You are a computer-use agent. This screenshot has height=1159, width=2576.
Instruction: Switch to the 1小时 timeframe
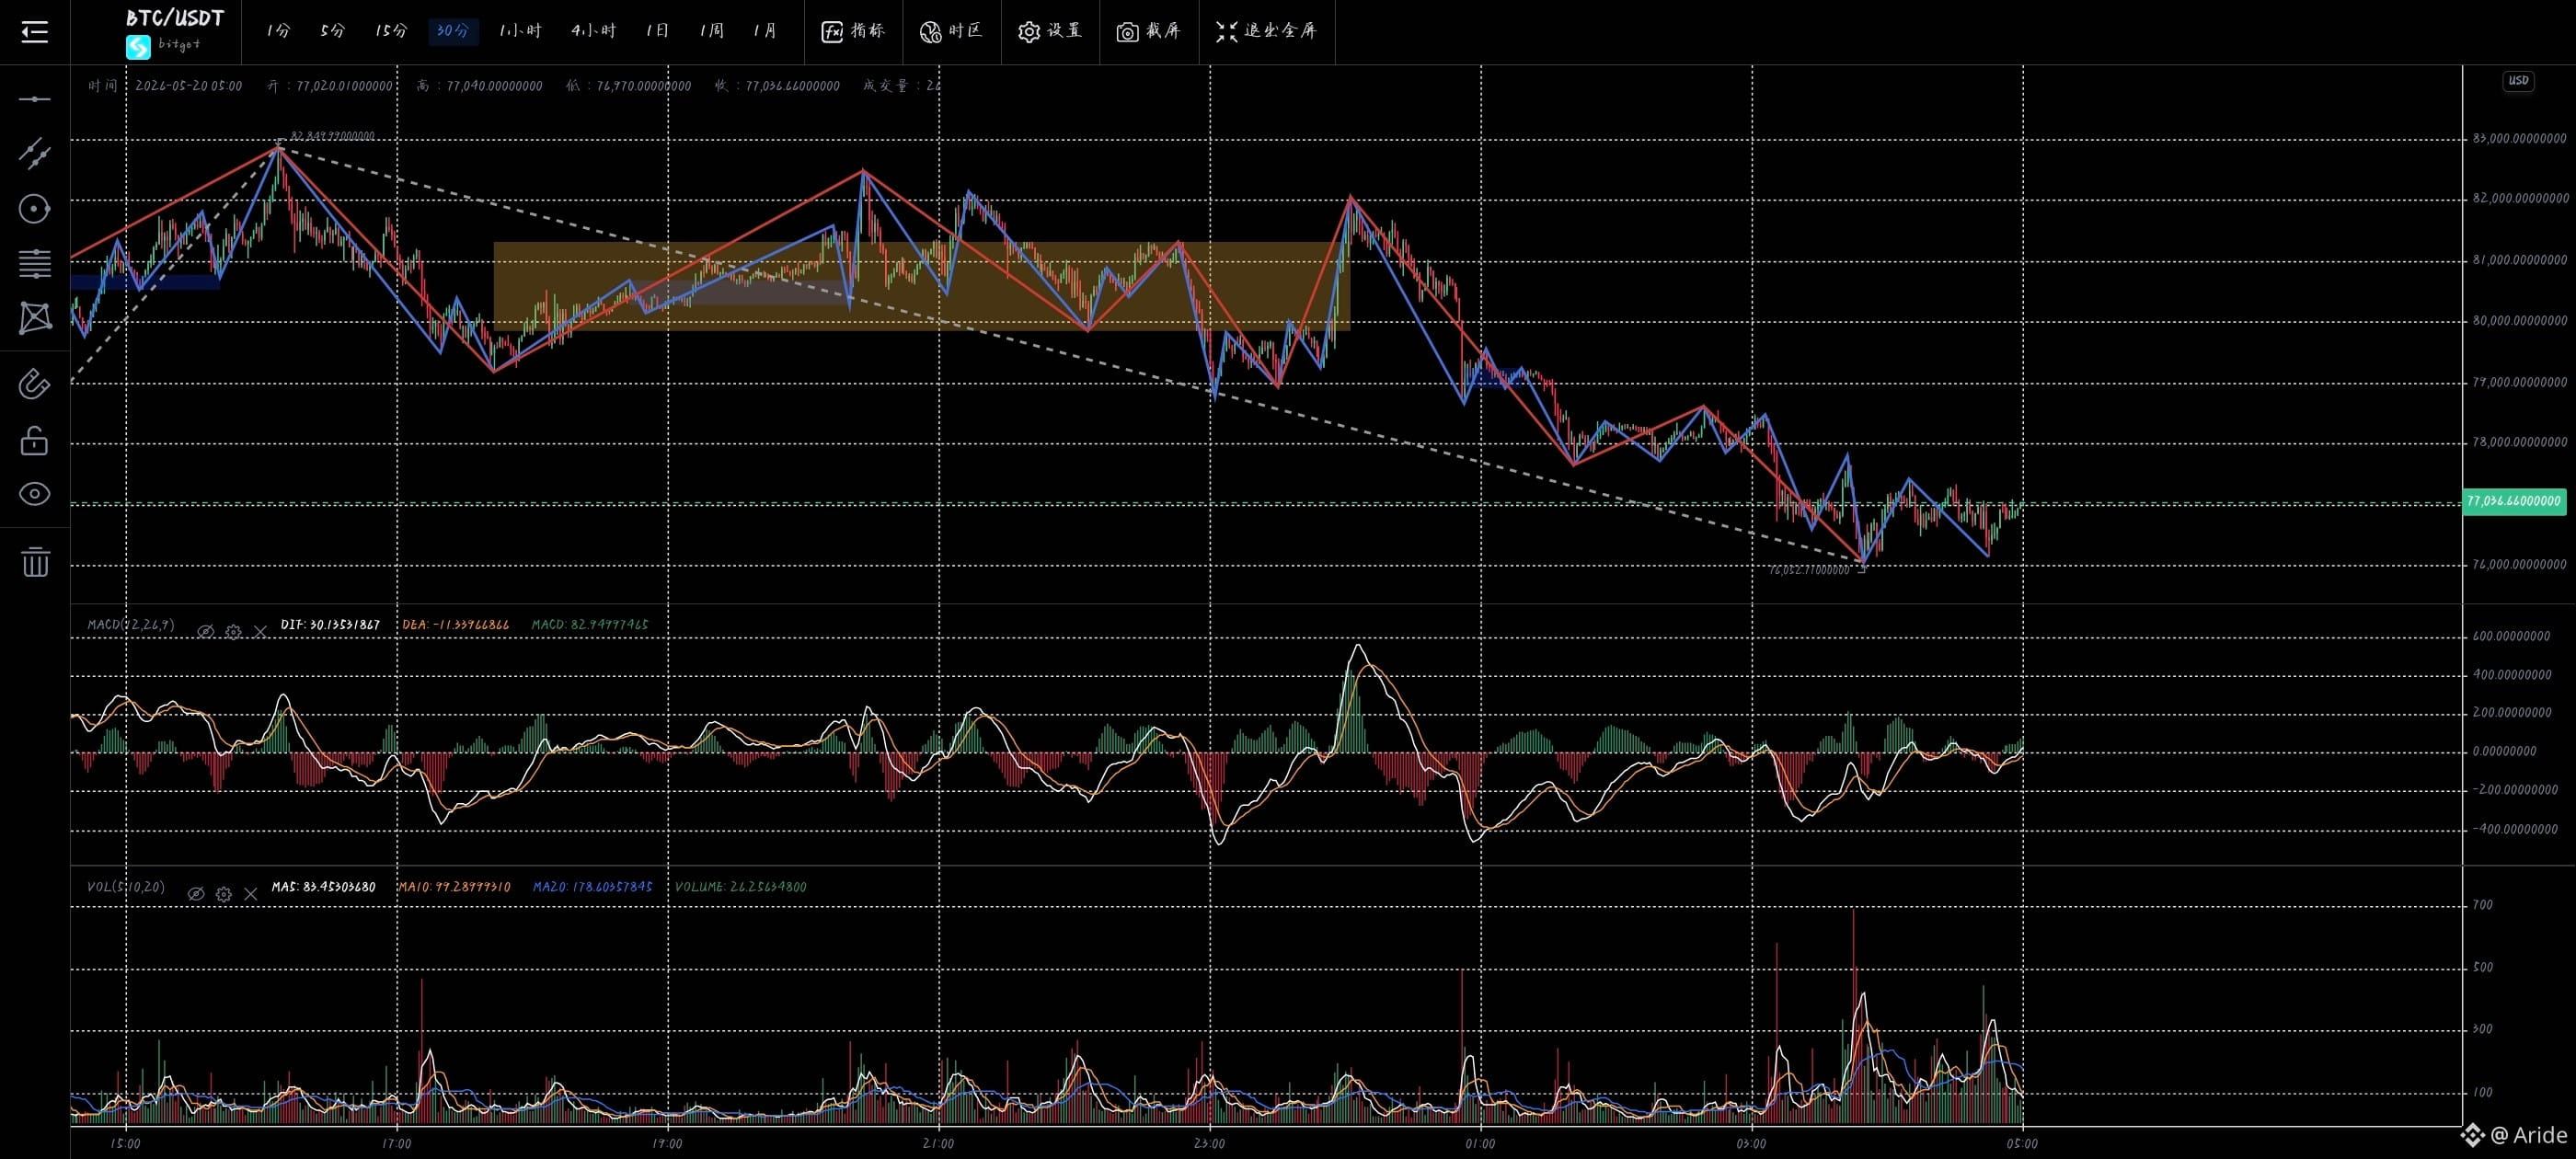click(520, 31)
